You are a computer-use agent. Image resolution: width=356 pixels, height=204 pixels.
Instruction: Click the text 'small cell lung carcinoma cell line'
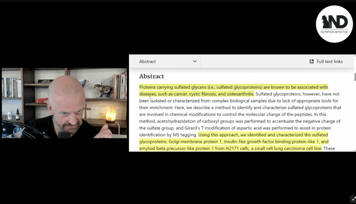pos(288,148)
